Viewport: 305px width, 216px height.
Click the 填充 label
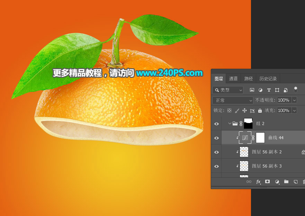tap(270, 111)
